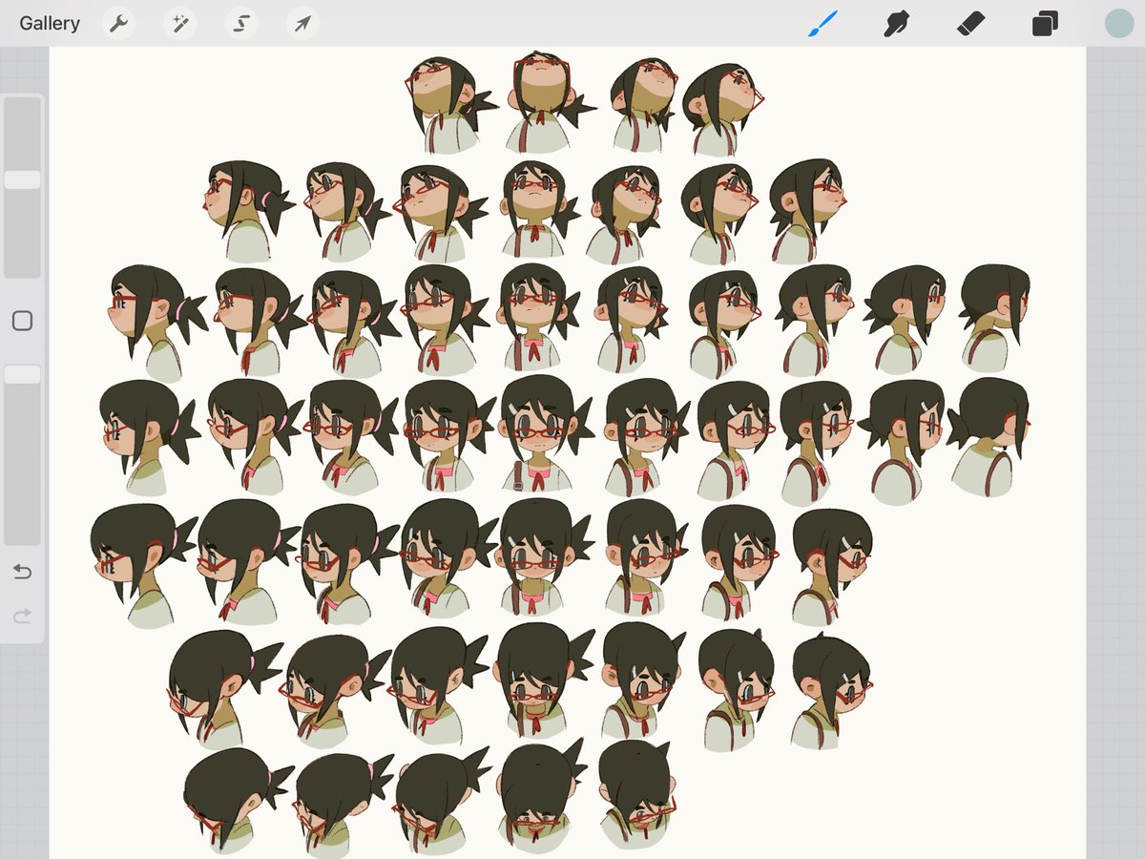Redo the undone stroke

coord(21,614)
